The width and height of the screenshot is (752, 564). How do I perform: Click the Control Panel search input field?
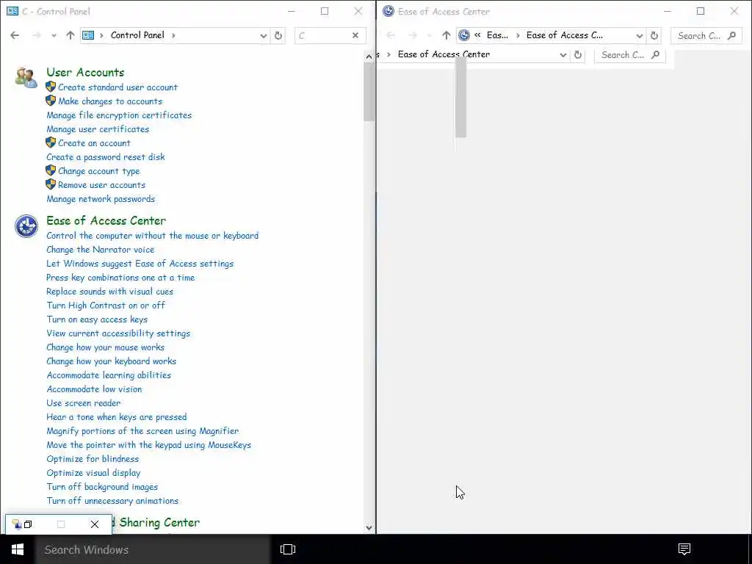(323, 35)
